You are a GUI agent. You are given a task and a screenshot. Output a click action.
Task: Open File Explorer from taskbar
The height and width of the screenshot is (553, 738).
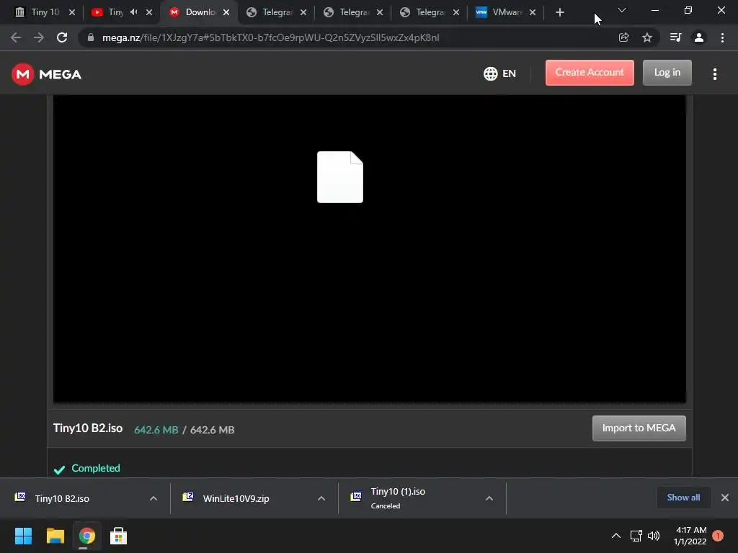click(x=55, y=536)
